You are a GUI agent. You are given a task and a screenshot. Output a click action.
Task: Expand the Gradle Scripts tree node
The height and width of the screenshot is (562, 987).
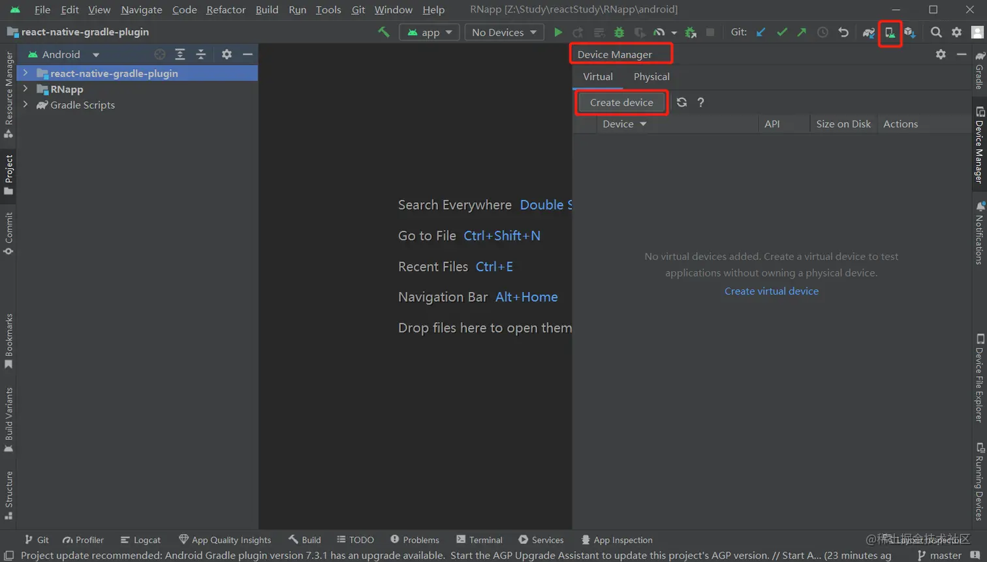(25, 104)
